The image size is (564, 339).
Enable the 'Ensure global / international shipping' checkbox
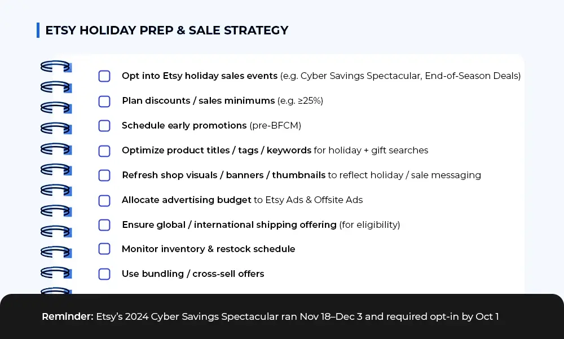click(x=104, y=225)
